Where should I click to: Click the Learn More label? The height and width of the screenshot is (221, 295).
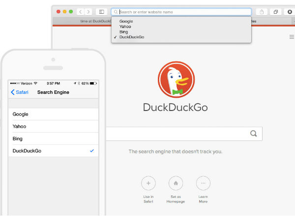(x=203, y=199)
